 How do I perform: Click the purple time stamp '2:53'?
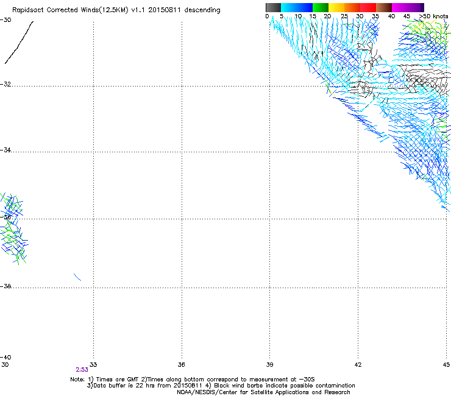(x=82, y=370)
